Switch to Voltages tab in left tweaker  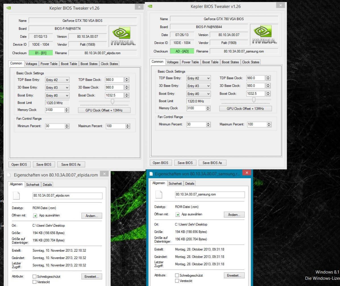click(31, 64)
